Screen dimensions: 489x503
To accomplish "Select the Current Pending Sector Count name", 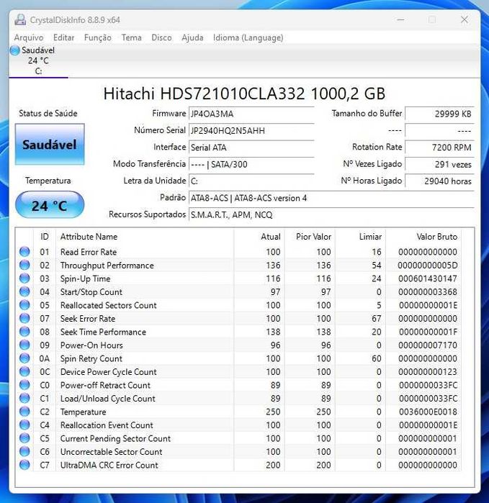I will [x=115, y=438].
